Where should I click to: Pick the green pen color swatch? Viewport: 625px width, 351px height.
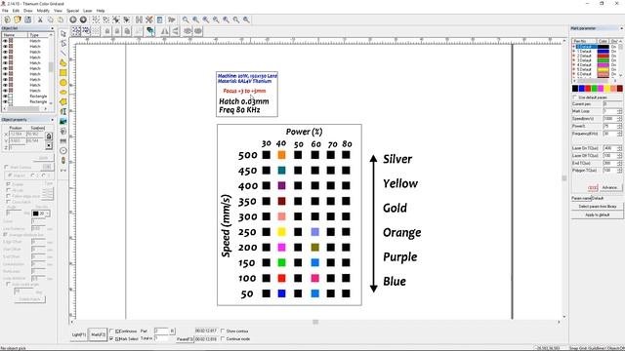pyautogui.click(x=595, y=89)
